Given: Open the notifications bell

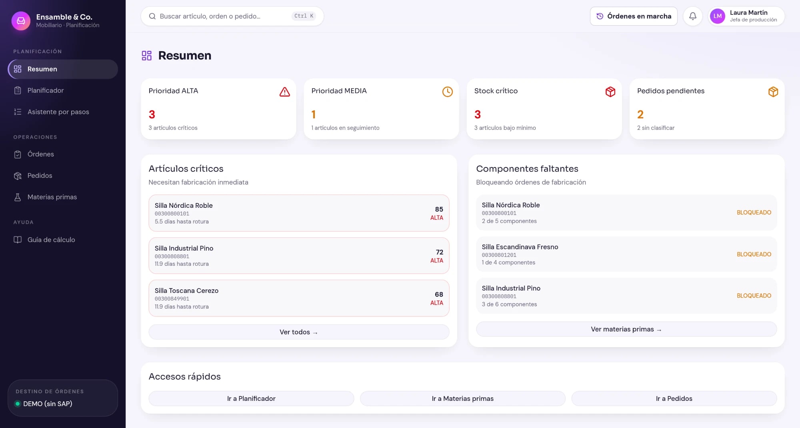Looking at the screenshot, I should [x=693, y=16].
